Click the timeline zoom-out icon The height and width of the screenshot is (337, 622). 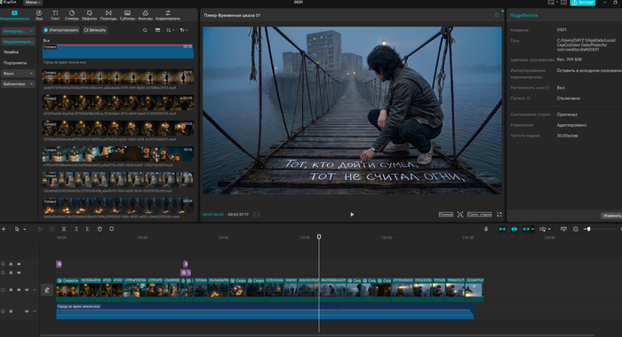pyautogui.click(x=576, y=229)
